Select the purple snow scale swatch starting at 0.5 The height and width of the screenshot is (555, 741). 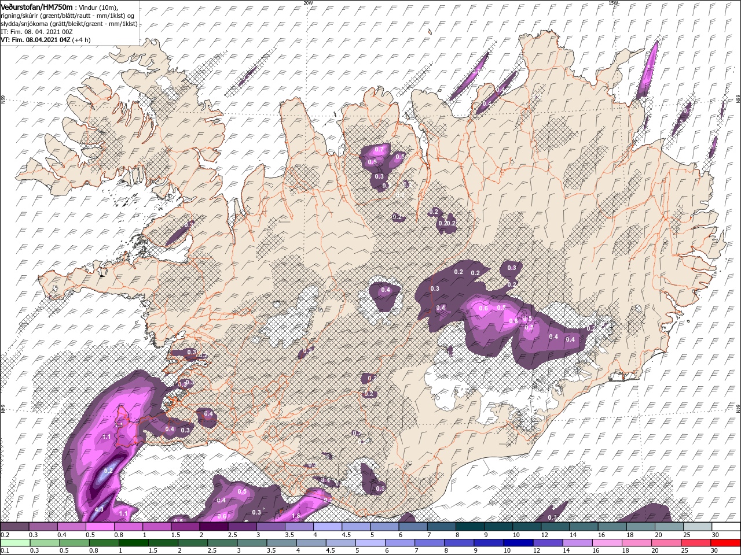click(x=99, y=527)
